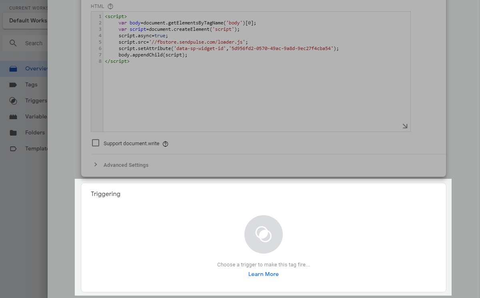The width and height of the screenshot is (480, 298).
Task: Click the search magnifier icon in sidebar
Action: [x=14, y=43]
